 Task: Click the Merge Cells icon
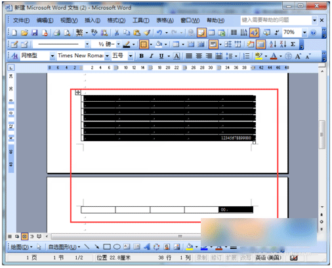(191, 45)
